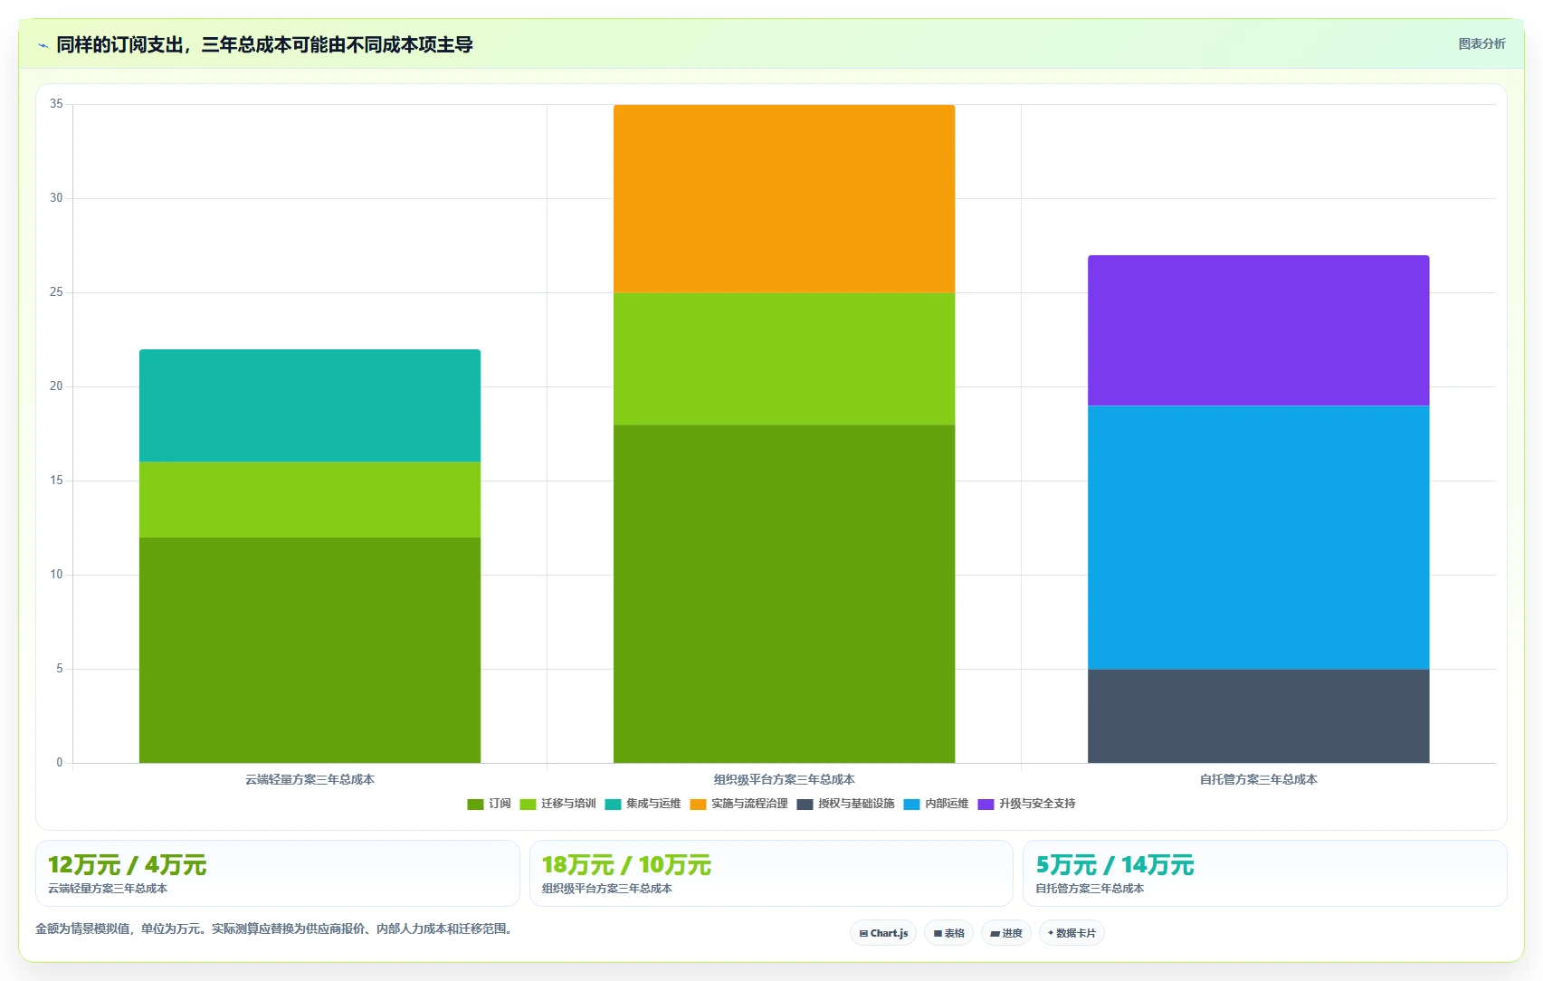
Task: Hide the 授权与基础设施 legend series
Action: tap(845, 804)
